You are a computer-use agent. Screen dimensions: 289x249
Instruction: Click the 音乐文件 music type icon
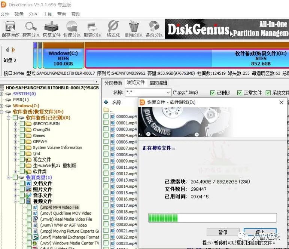pyautogui.click(x=28, y=195)
